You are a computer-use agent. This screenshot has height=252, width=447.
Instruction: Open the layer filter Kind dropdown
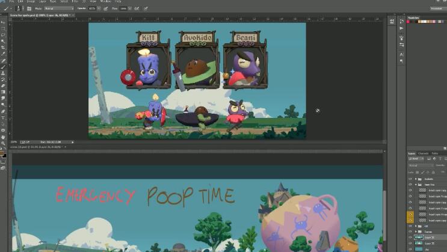(416, 159)
